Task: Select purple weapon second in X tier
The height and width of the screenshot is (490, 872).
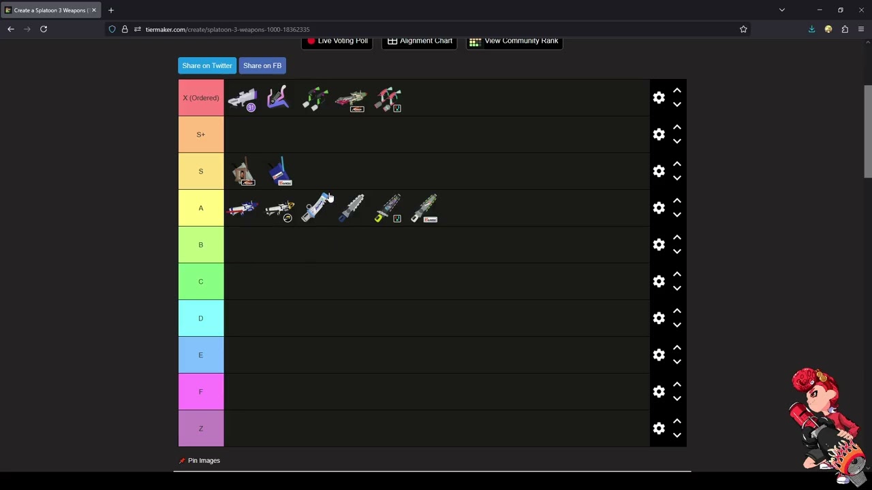Action: coord(278,97)
